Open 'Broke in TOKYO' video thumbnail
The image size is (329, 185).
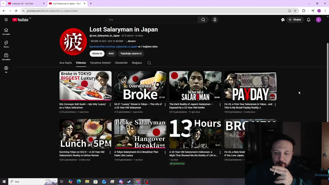click(x=85, y=86)
